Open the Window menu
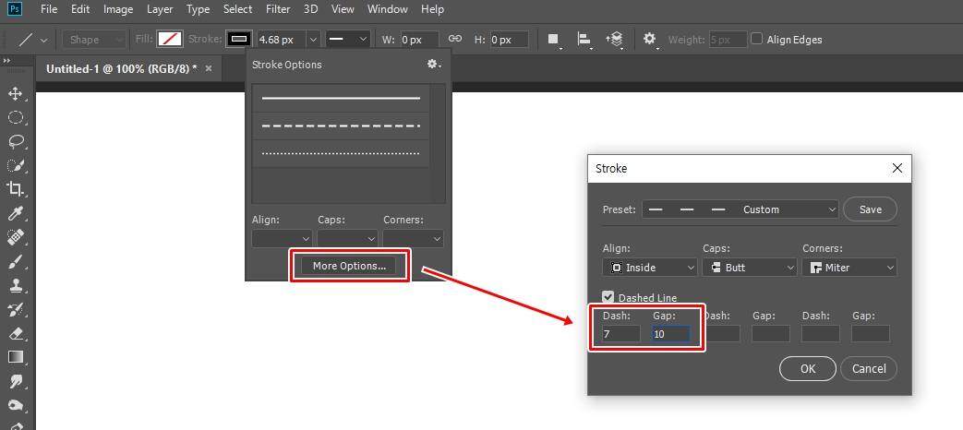 (x=388, y=9)
